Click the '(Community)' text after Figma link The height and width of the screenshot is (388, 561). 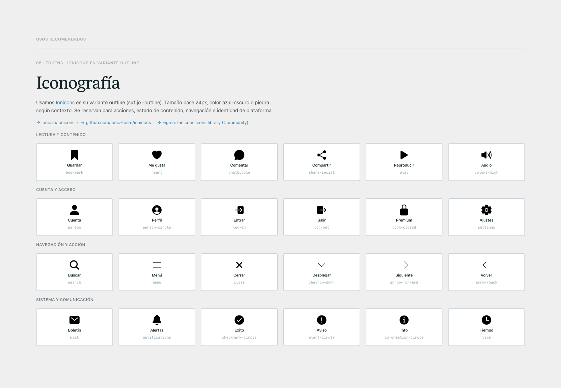click(235, 122)
